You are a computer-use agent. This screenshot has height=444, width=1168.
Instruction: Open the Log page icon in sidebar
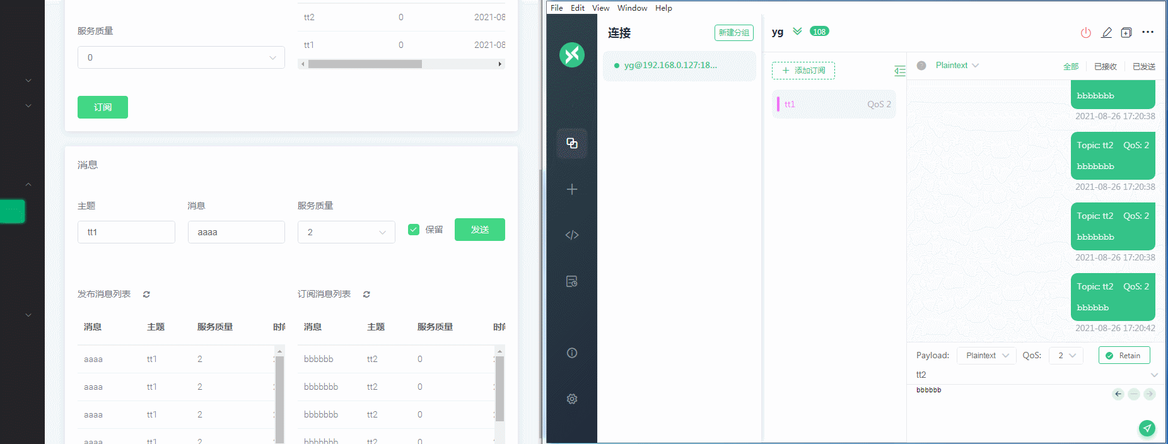point(572,281)
